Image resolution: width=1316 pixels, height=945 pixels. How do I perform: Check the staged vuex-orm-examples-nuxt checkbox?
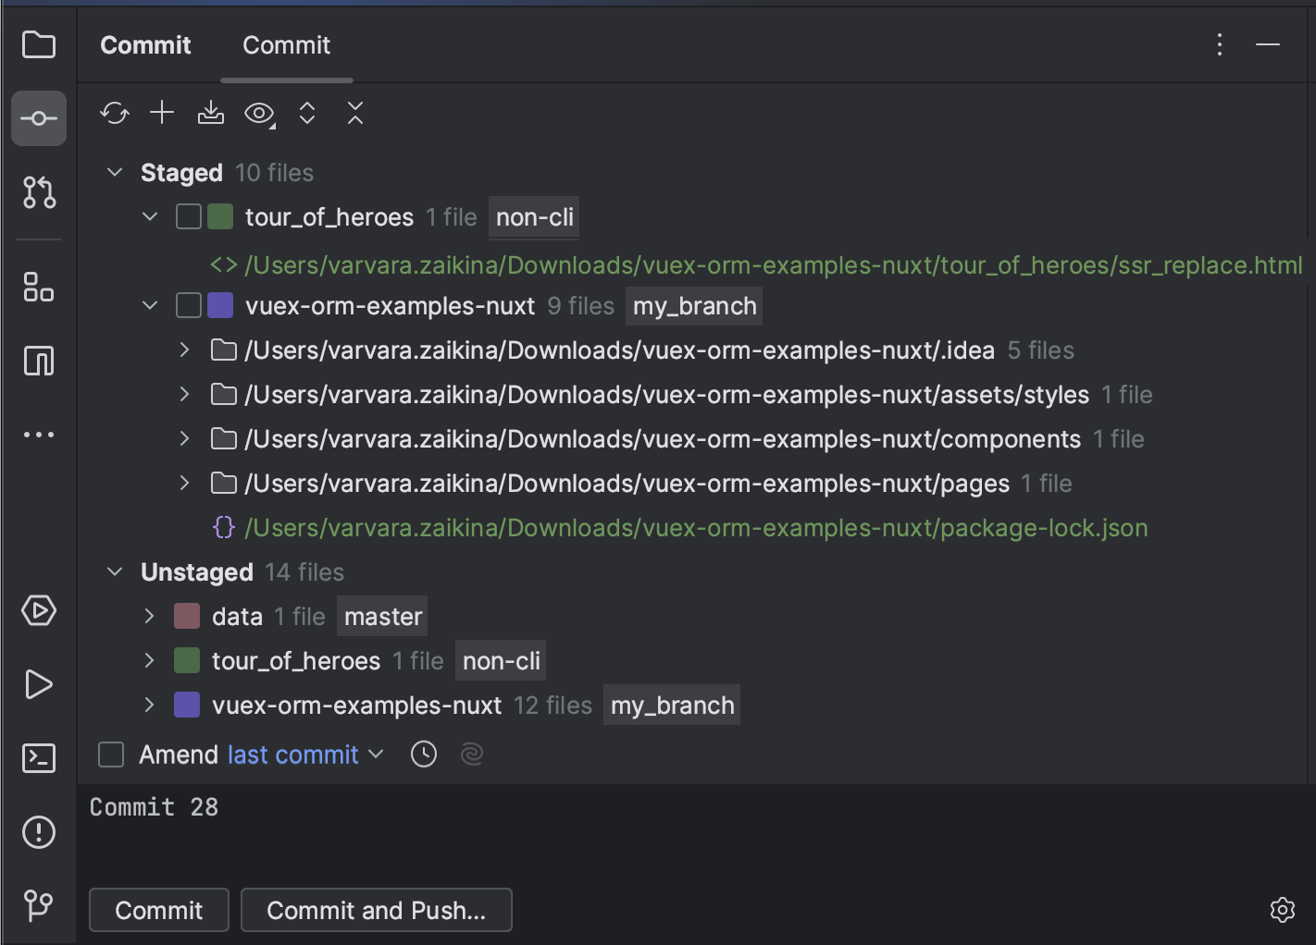(189, 305)
